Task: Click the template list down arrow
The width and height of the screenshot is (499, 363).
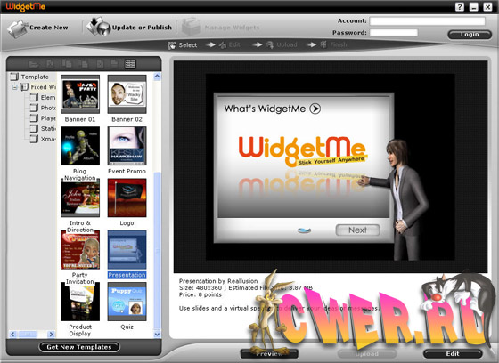Action: (157, 334)
